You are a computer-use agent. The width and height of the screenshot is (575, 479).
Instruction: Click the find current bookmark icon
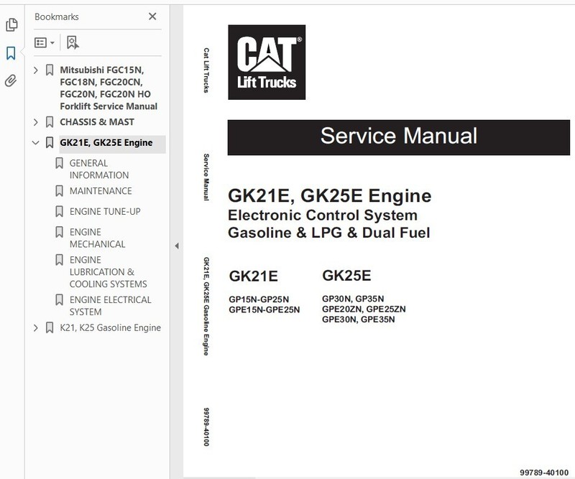73,42
